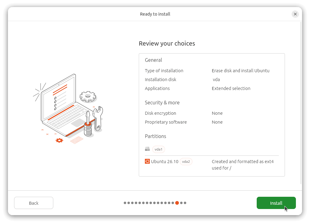Image resolution: width=310 pixels, height=224 pixels.
Task: Click the drive icon beside vda1
Action: click(x=147, y=149)
